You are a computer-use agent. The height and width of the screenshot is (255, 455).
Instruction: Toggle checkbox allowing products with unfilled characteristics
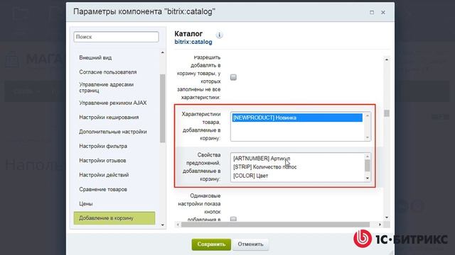click(x=233, y=77)
